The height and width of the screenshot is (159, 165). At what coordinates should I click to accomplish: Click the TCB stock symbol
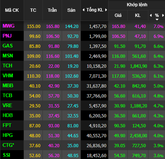7,96
